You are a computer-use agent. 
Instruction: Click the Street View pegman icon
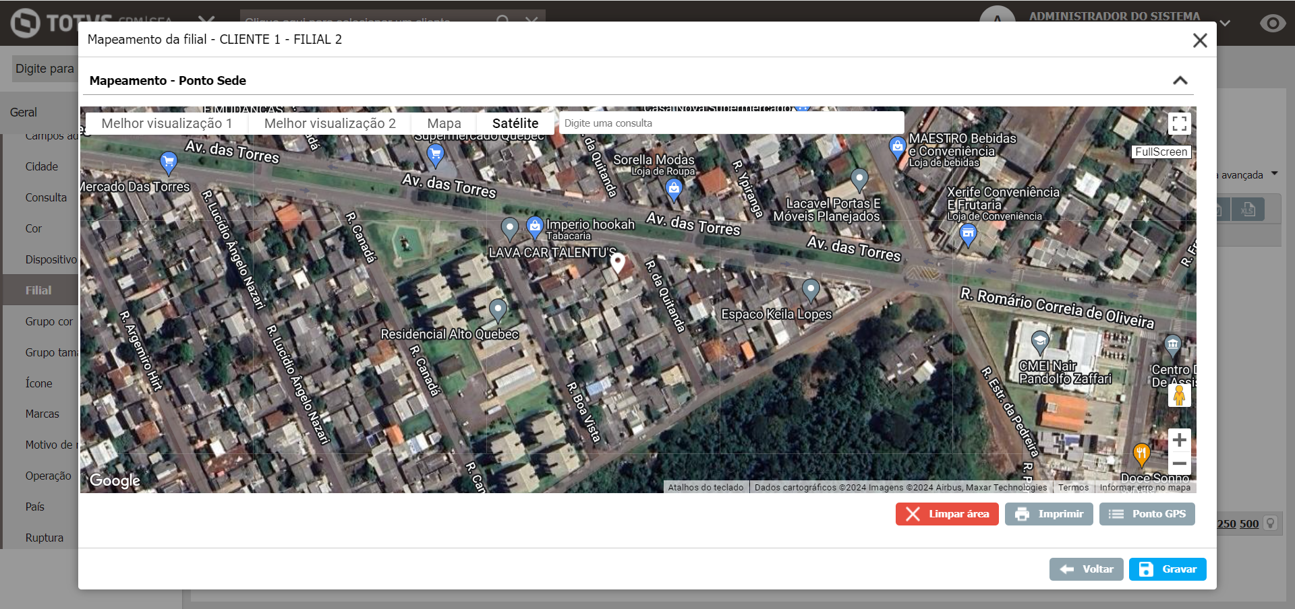[1179, 395]
